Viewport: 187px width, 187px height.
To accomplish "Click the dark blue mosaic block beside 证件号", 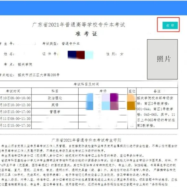I will tap(72, 55).
